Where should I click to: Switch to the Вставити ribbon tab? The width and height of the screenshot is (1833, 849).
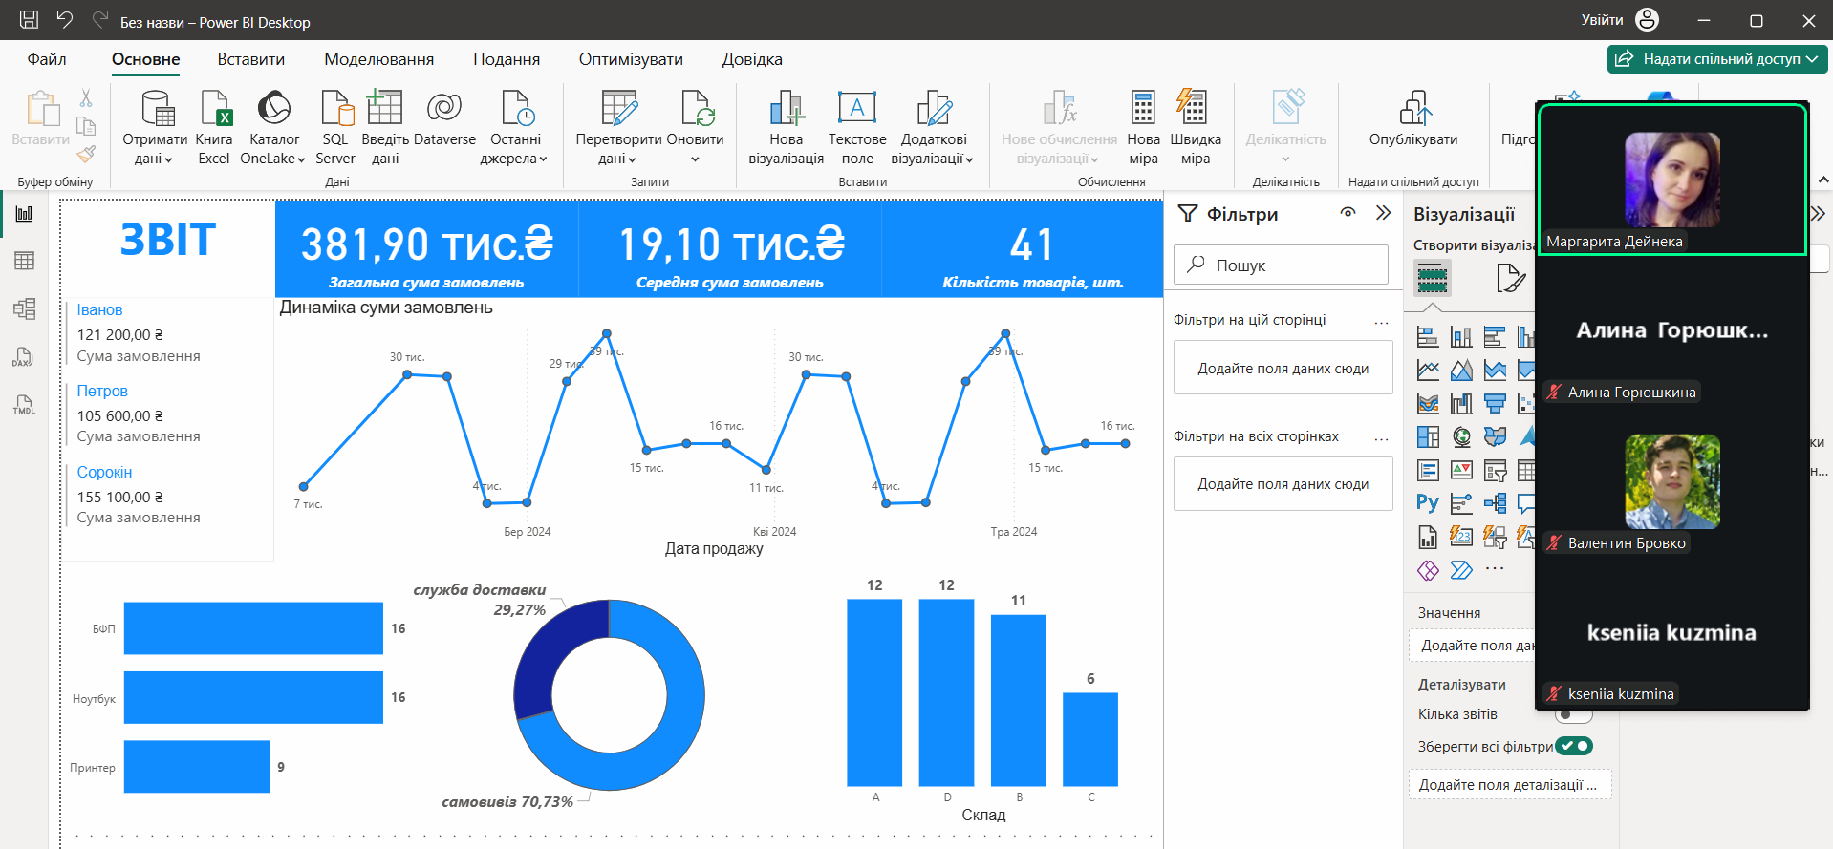[x=250, y=59]
